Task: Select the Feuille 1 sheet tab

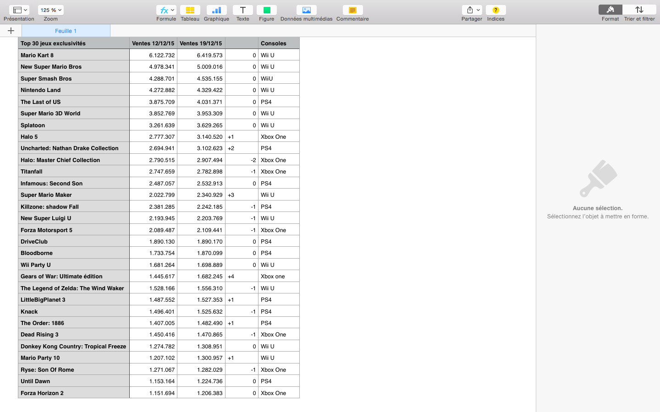Action: (66, 31)
